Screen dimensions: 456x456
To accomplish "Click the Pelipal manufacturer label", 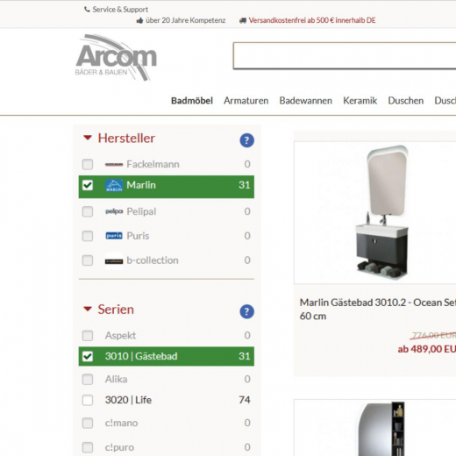I will (x=141, y=211).
